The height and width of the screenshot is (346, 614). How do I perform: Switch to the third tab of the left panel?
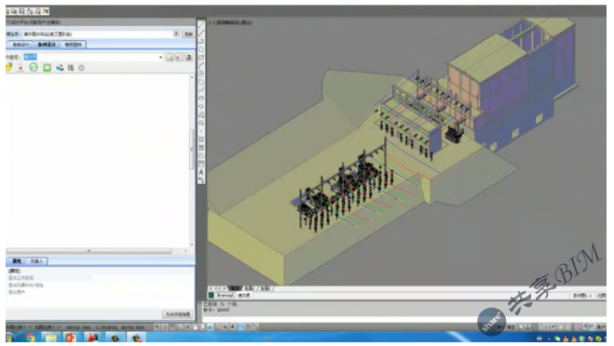[73, 45]
